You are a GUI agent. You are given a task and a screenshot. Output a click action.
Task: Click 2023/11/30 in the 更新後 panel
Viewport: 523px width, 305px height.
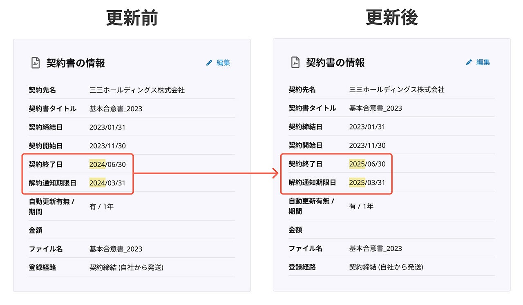point(367,145)
